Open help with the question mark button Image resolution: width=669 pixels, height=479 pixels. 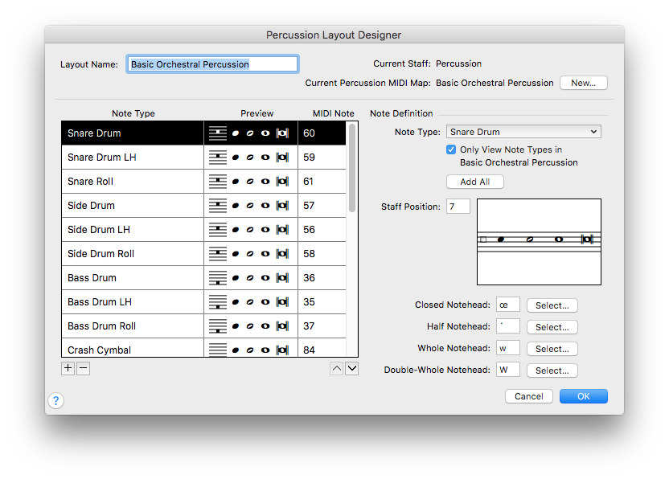coord(56,400)
